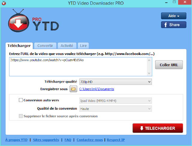Select the Télécharger tab
This screenshot has height=146, width=192.
tap(19, 46)
